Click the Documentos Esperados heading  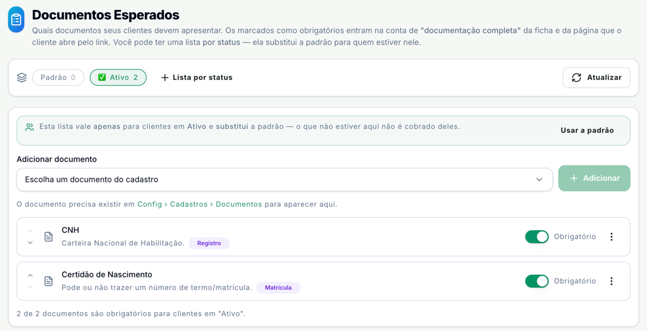tap(105, 15)
